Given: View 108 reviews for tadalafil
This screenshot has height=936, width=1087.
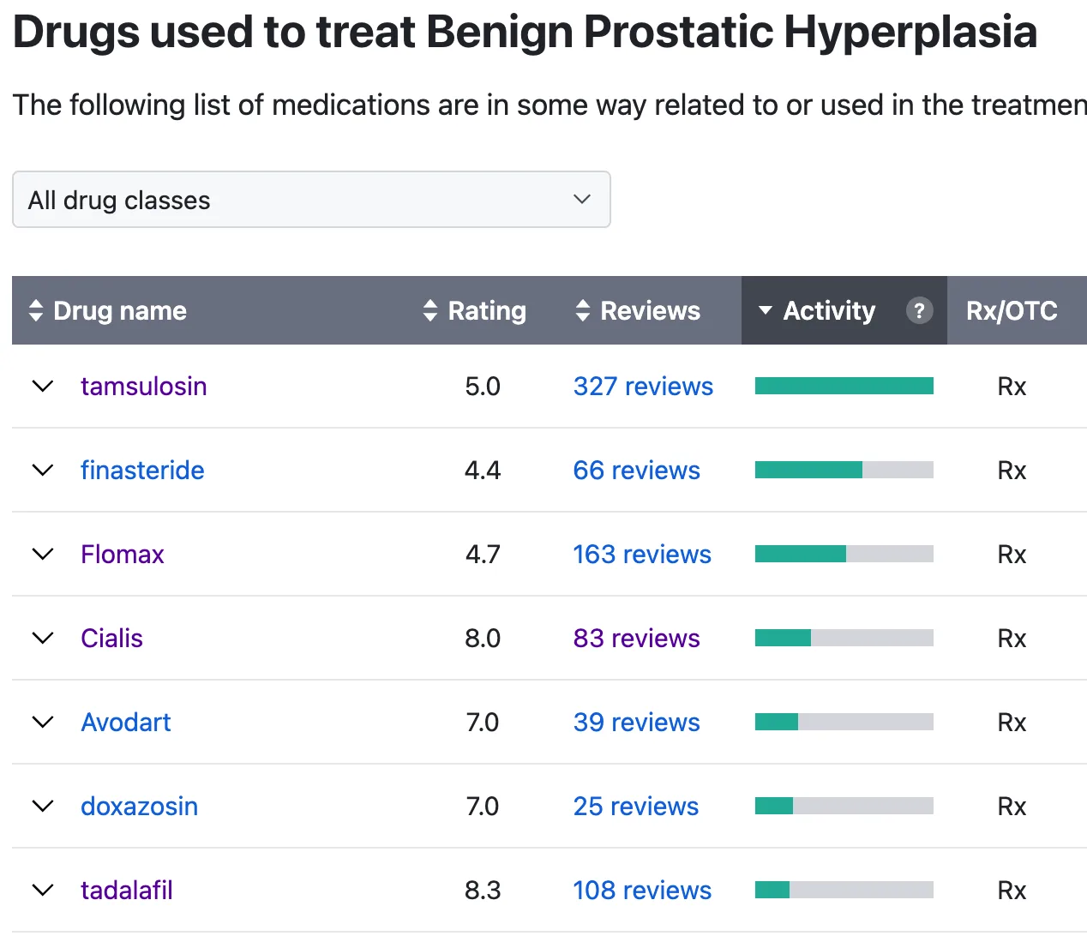Looking at the screenshot, I should (642, 891).
